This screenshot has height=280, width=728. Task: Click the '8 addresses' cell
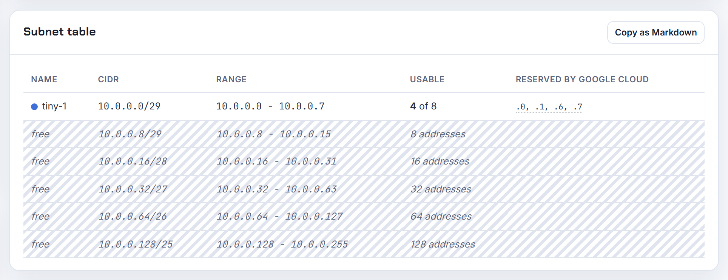coord(438,134)
